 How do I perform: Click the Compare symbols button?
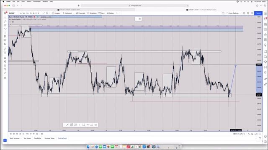(56, 13)
